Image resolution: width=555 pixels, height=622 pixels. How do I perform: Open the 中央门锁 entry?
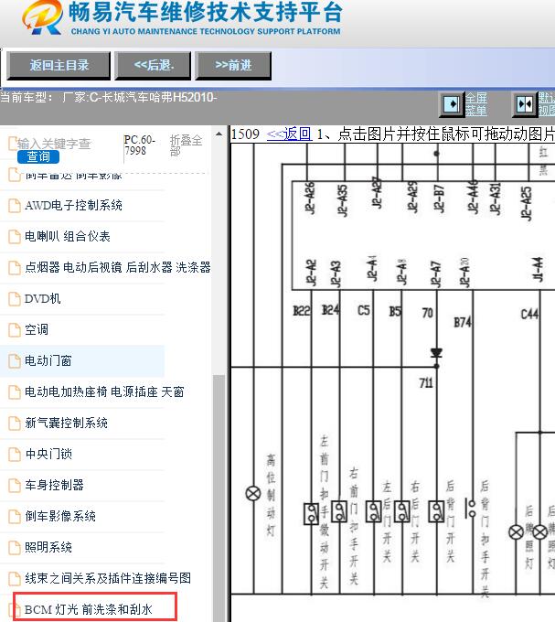[48, 454]
